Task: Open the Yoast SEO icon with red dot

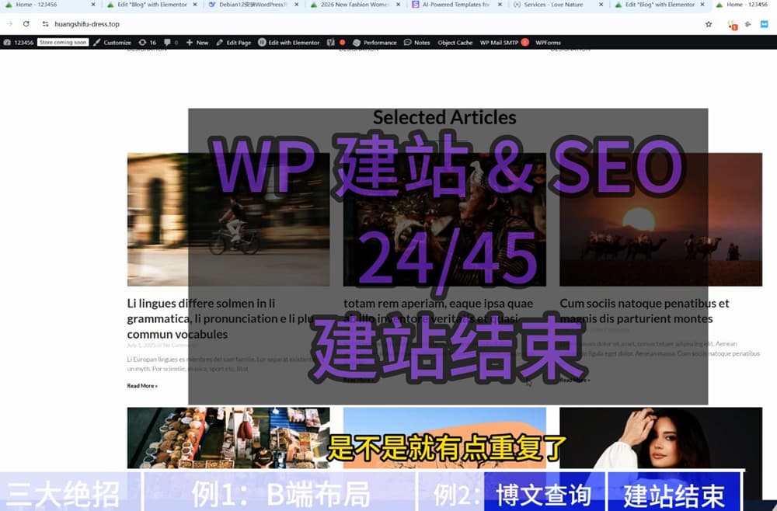Action: 336,43
